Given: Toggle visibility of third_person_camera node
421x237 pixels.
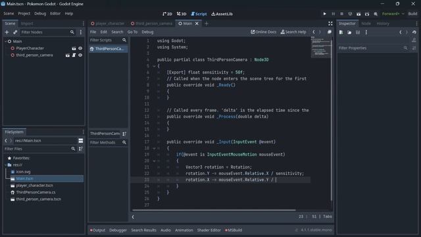Looking at the screenshot, I should click(80, 55).
